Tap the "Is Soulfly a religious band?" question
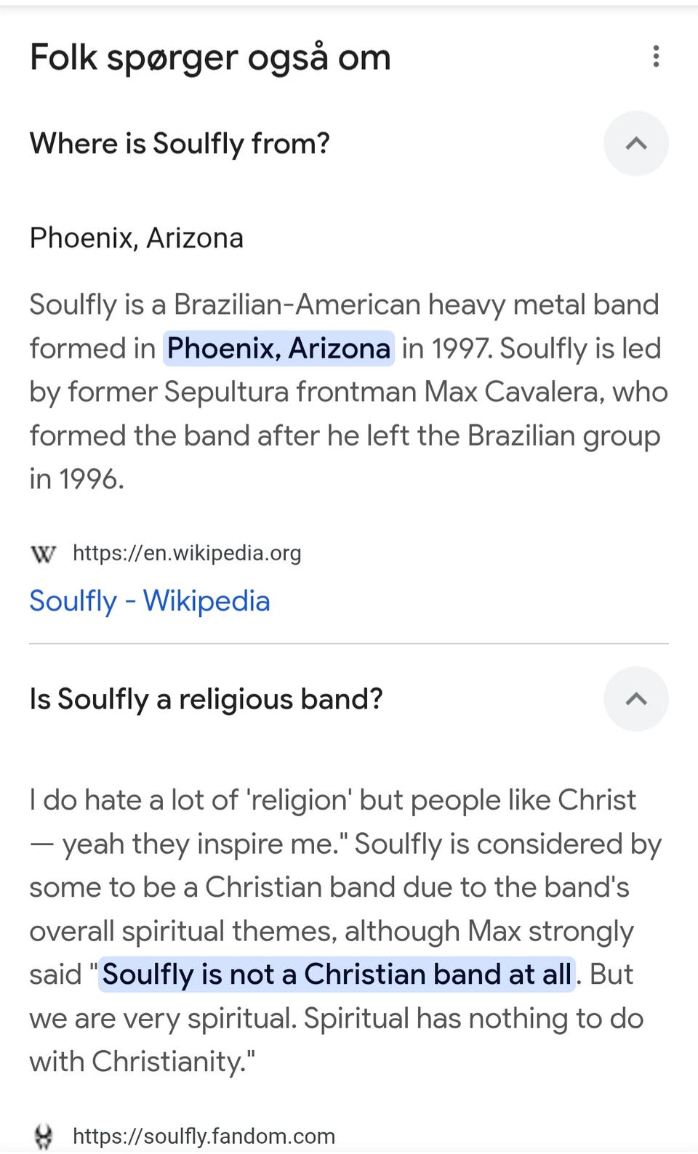The height and width of the screenshot is (1154, 698). 206,699
